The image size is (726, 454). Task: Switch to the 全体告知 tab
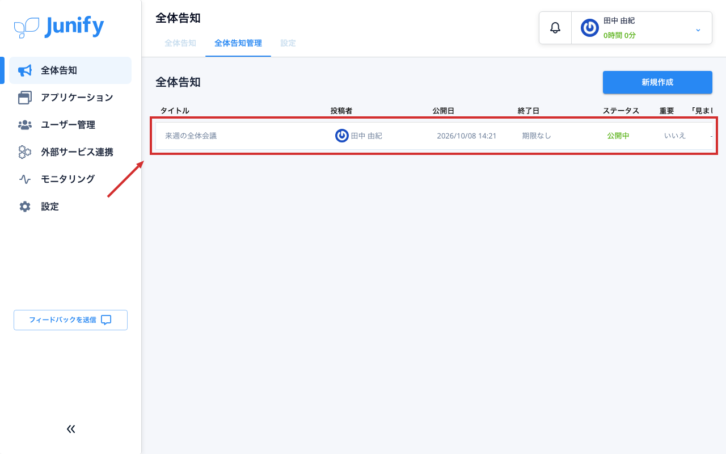coord(180,43)
